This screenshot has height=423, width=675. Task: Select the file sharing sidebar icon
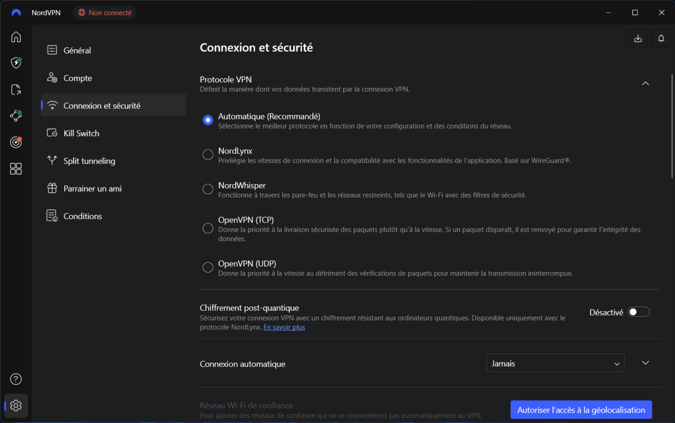point(16,90)
